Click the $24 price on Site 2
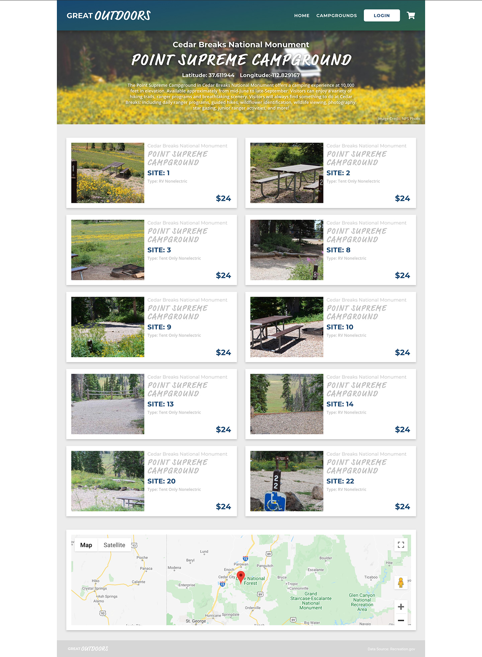Screen dimensions: 482x657 click(402, 198)
